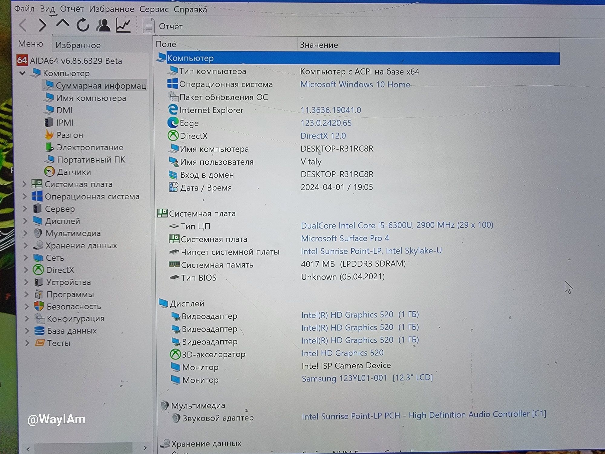Expand the Дисплей tree node

[25, 221]
